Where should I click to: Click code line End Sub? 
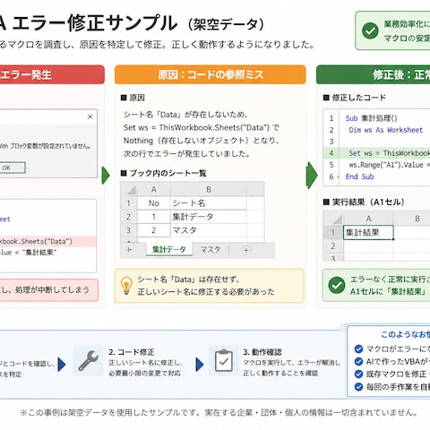[359, 176]
